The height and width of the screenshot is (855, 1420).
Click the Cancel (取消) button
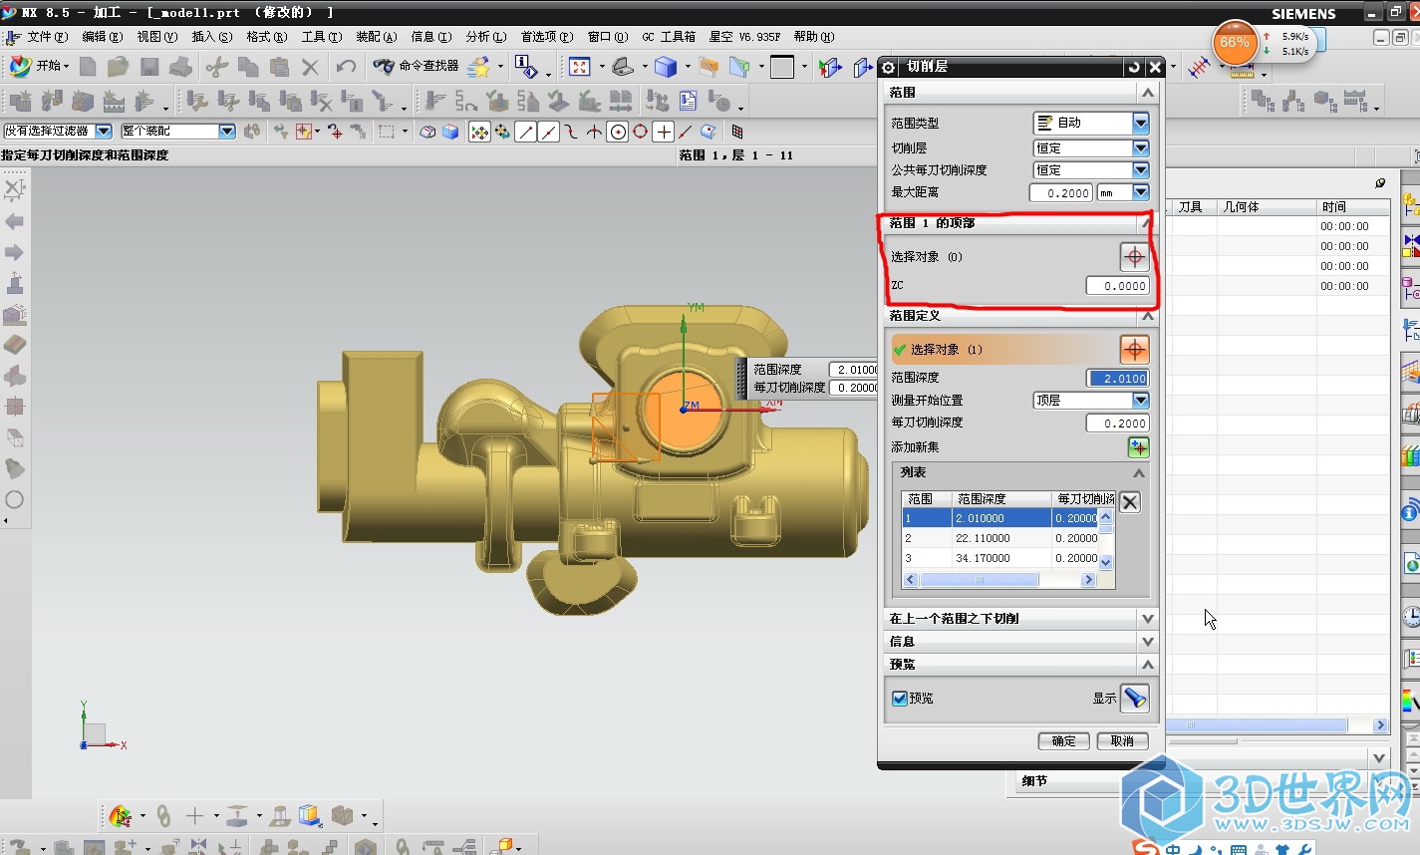[x=1122, y=740]
